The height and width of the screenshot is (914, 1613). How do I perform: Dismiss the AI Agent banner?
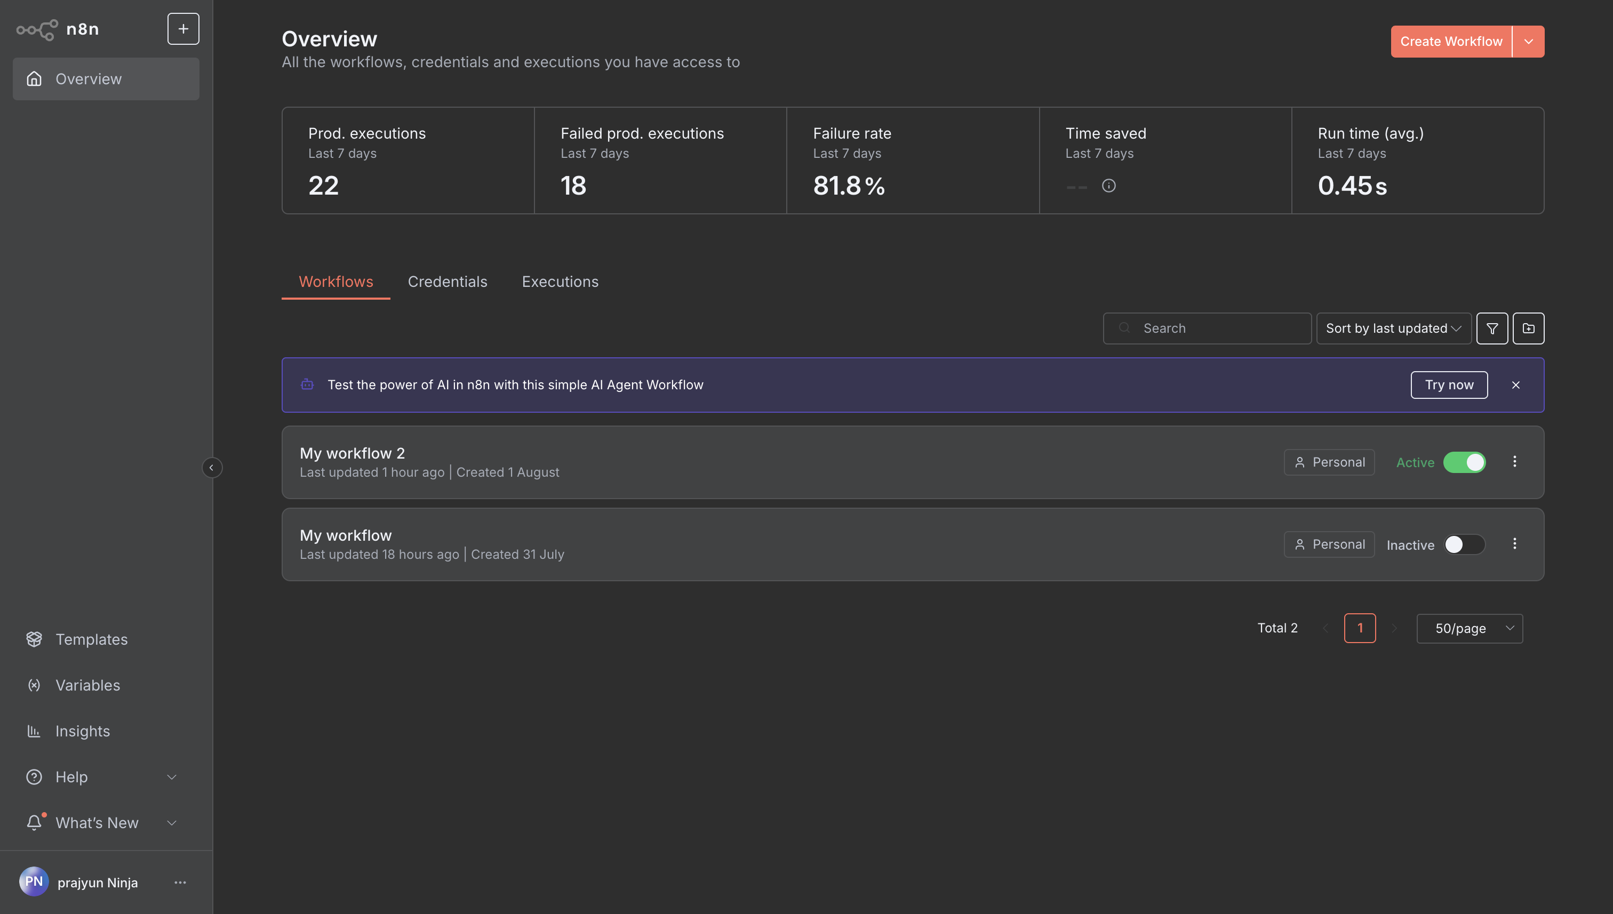tap(1516, 385)
